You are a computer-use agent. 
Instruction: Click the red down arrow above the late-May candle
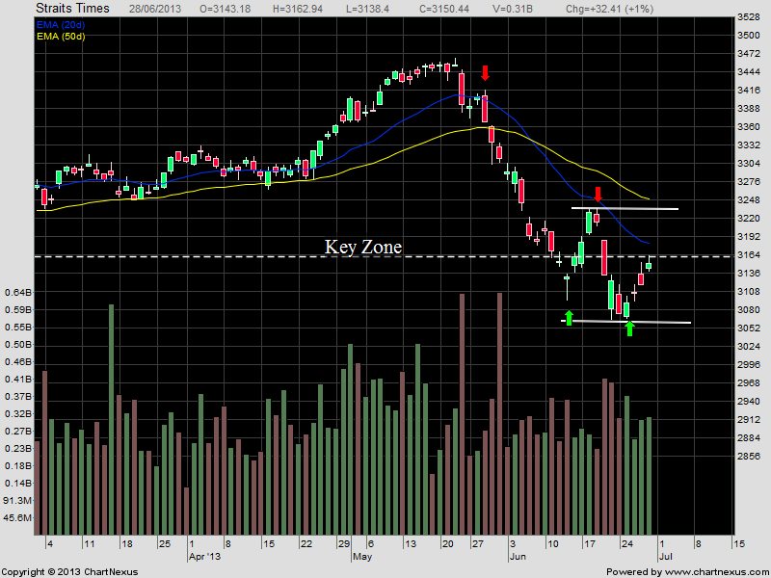click(486, 73)
